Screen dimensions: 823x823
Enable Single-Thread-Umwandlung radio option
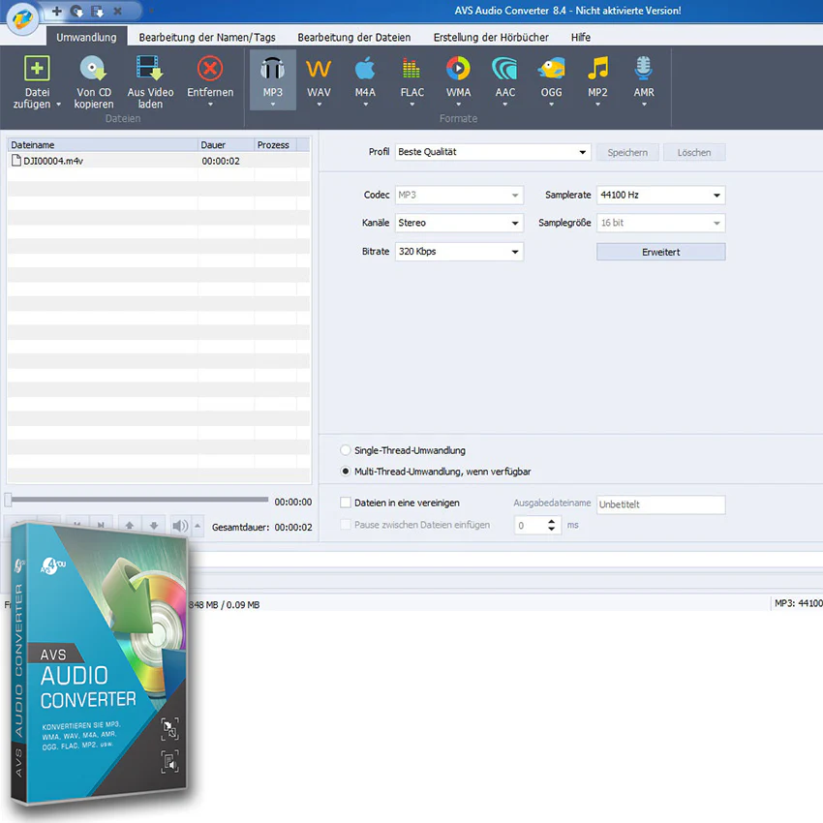click(x=346, y=450)
